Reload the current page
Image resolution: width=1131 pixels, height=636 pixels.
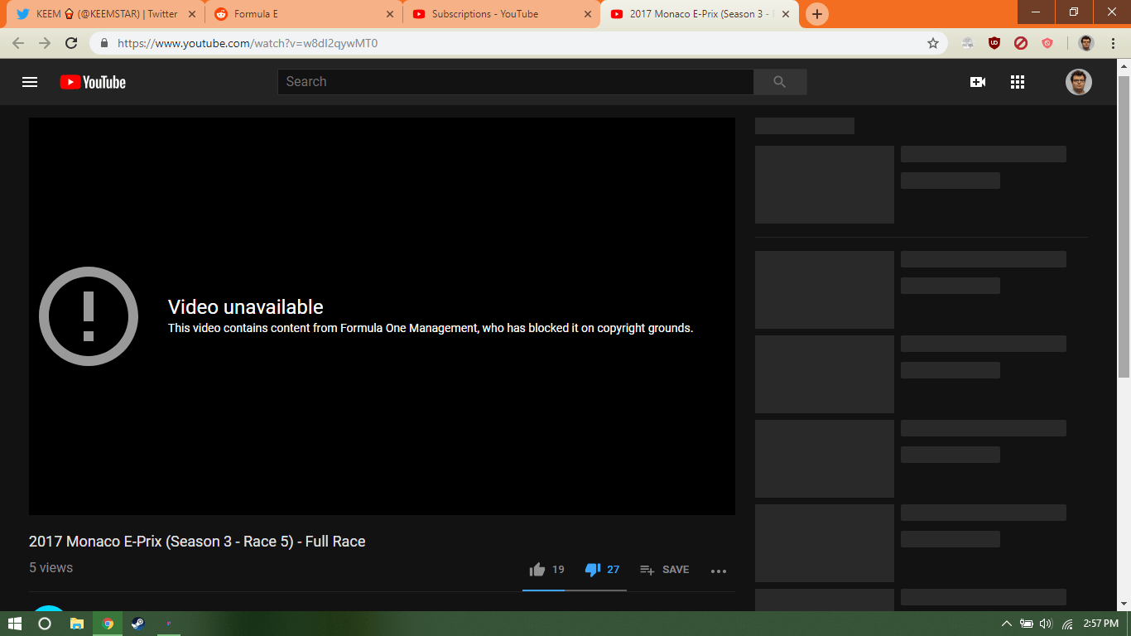(71, 43)
